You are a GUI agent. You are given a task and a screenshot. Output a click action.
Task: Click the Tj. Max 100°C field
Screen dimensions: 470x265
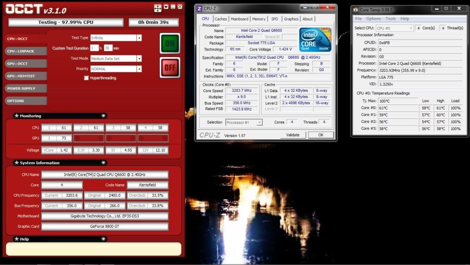(398, 101)
